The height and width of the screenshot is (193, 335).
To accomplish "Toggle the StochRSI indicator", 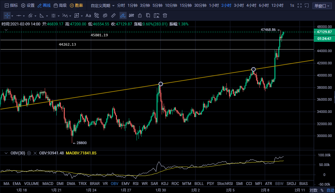I will (225, 184).
